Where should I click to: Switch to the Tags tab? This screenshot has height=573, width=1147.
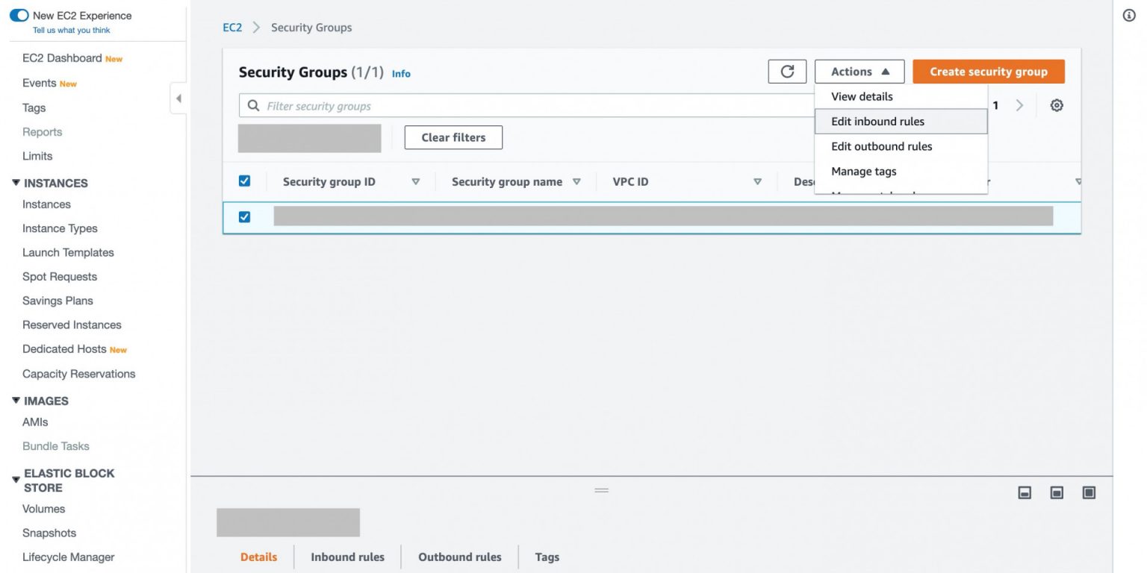(x=547, y=557)
